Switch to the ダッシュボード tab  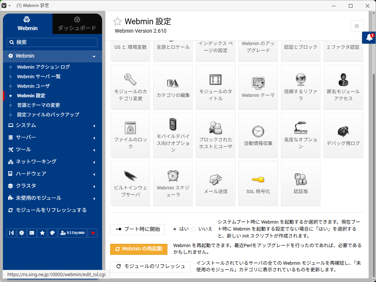tap(77, 24)
